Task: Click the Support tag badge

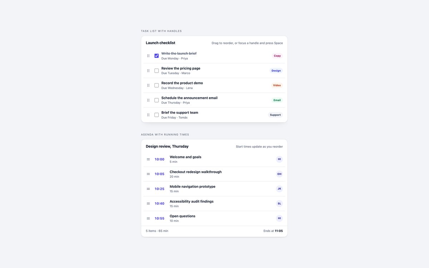Action: click(275, 115)
